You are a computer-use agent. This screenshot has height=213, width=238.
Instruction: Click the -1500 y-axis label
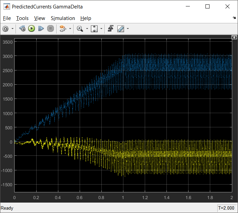(6, 185)
